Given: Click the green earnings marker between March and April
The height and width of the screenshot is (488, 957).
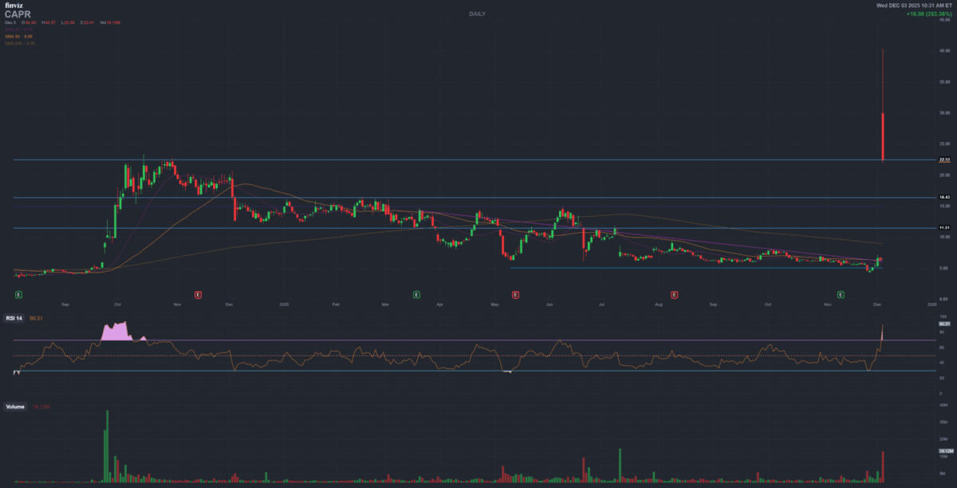Looking at the screenshot, I should pos(416,294).
